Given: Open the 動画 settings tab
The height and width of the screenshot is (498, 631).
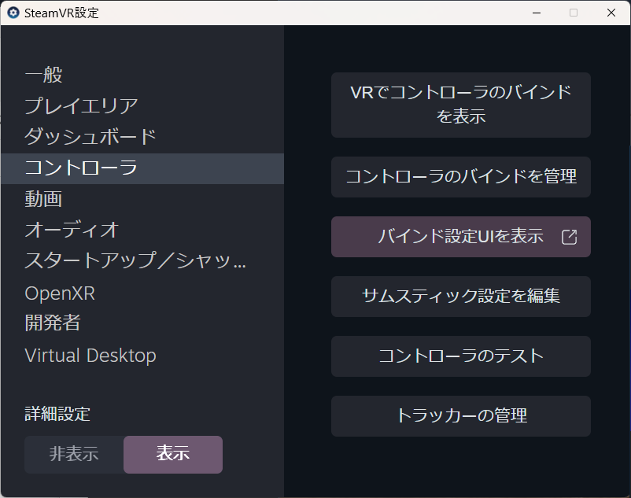Looking at the screenshot, I should (x=44, y=199).
